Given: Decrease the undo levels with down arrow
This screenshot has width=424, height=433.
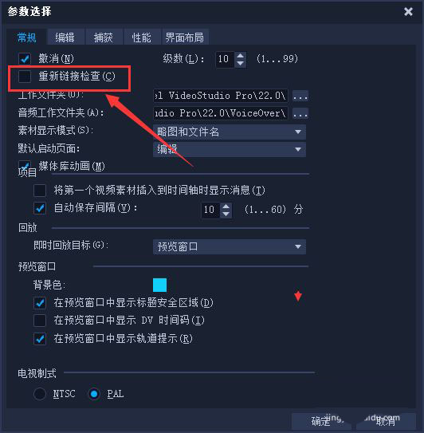Looking at the screenshot, I should tap(241, 63).
